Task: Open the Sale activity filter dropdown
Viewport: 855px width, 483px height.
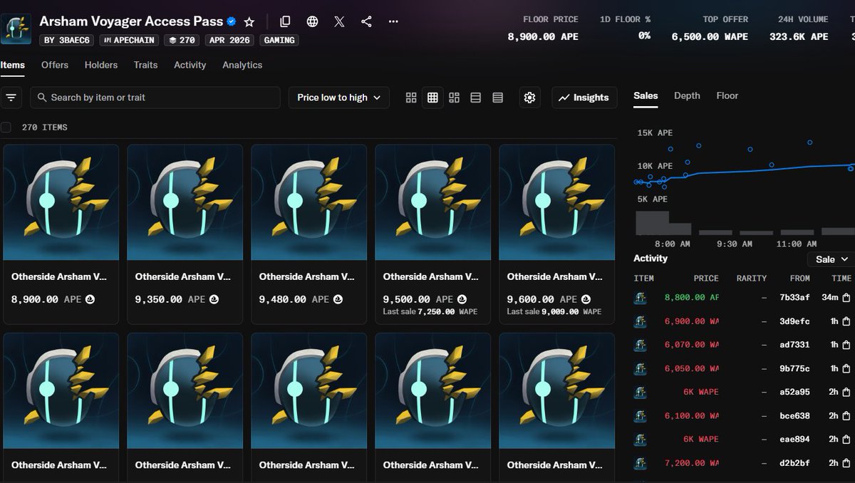Action: pyautogui.click(x=831, y=259)
